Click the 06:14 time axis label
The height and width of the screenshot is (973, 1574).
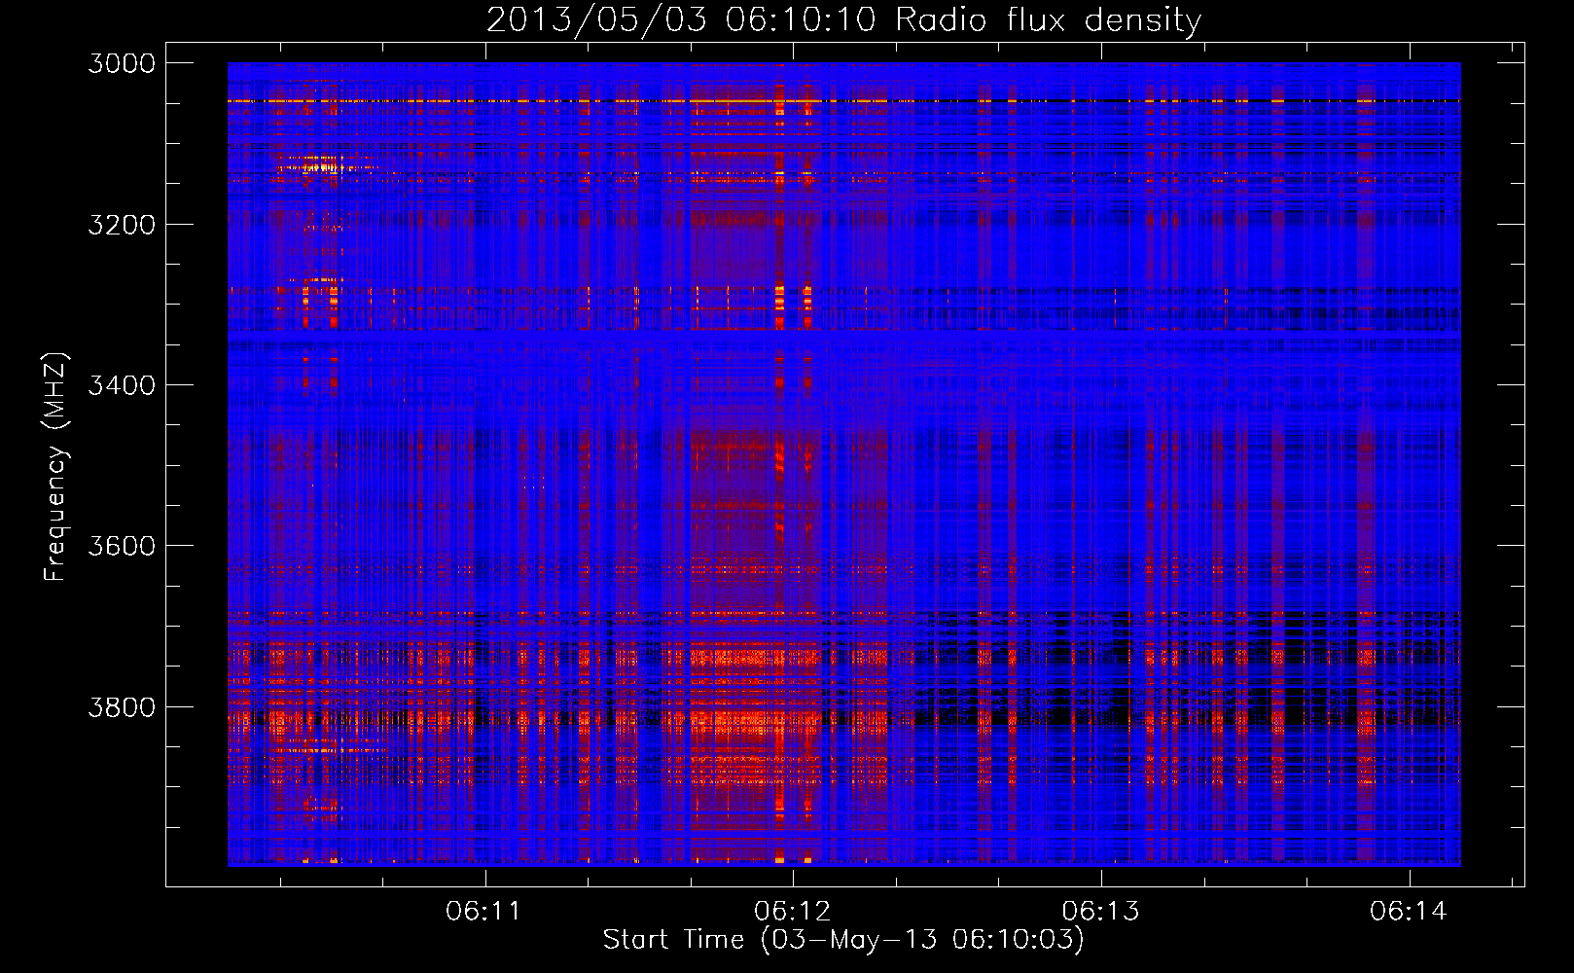pos(1409,911)
